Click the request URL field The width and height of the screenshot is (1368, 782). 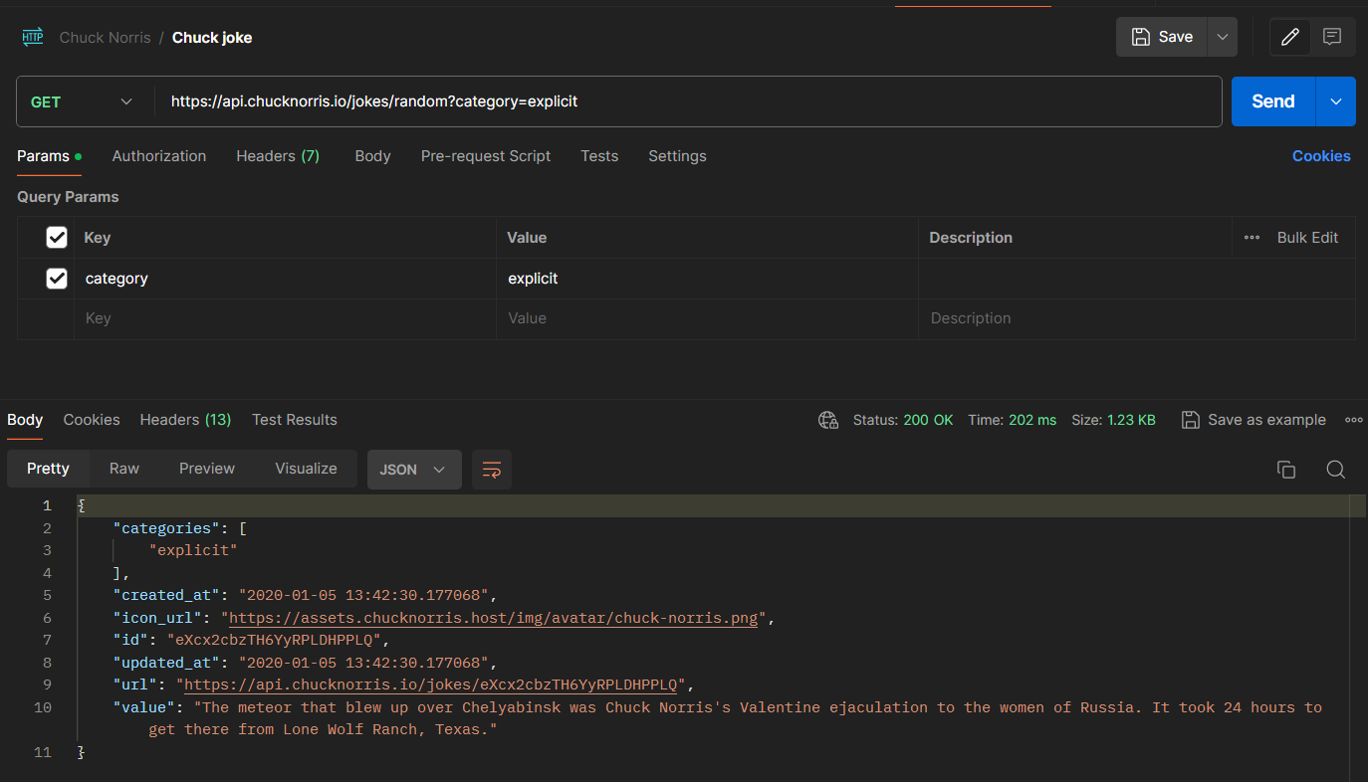tap(687, 101)
